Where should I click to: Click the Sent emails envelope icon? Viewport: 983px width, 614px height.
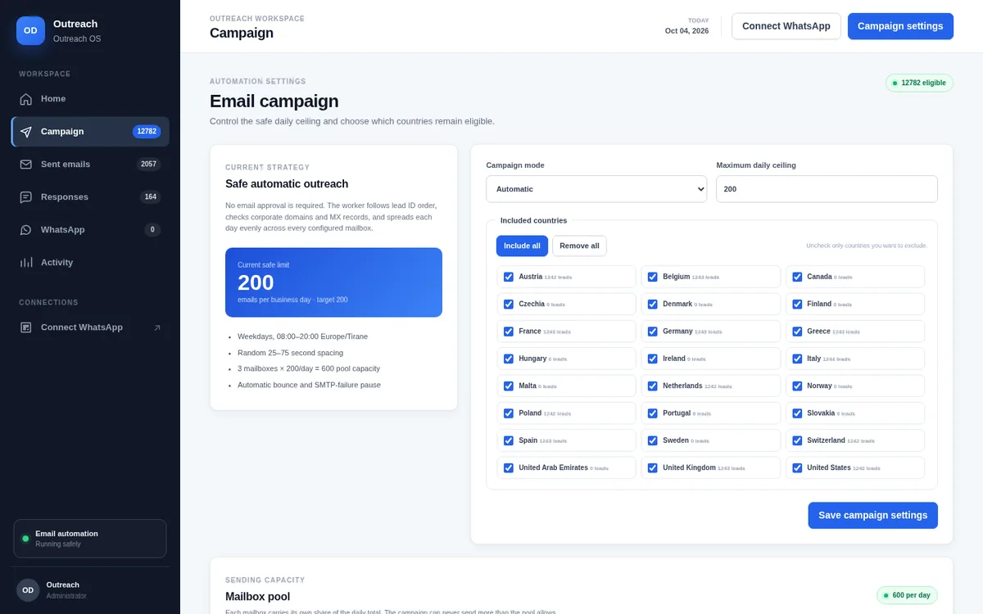26,165
